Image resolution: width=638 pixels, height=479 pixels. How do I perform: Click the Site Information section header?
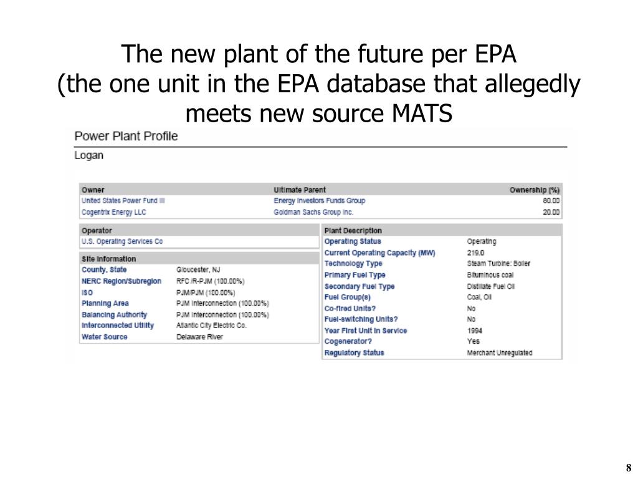point(108,259)
